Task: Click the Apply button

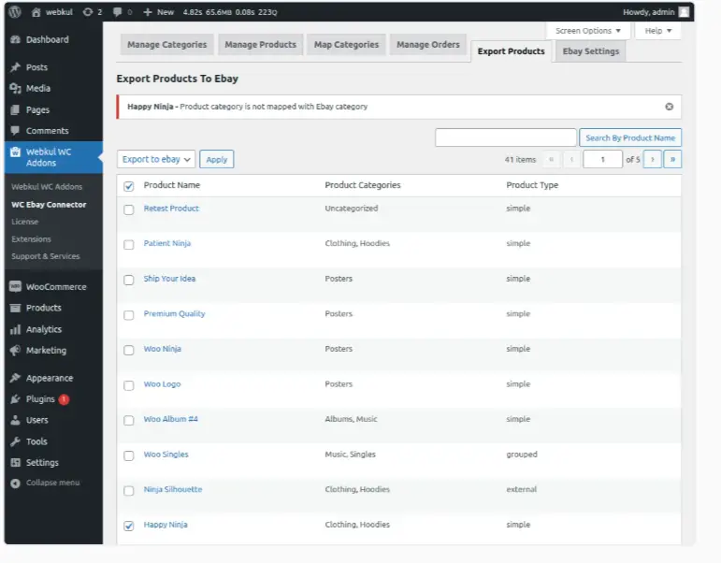Action: point(217,160)
